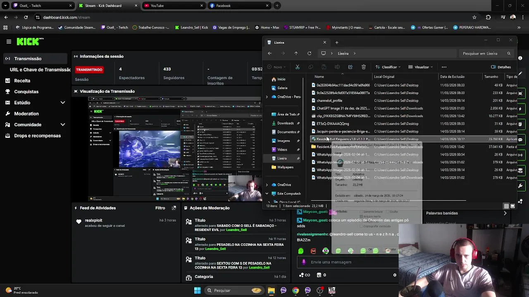This screenshot has width=529, height=297.
Task: Open File Explorer from the taskbar
Action: [x=271, y=290]
